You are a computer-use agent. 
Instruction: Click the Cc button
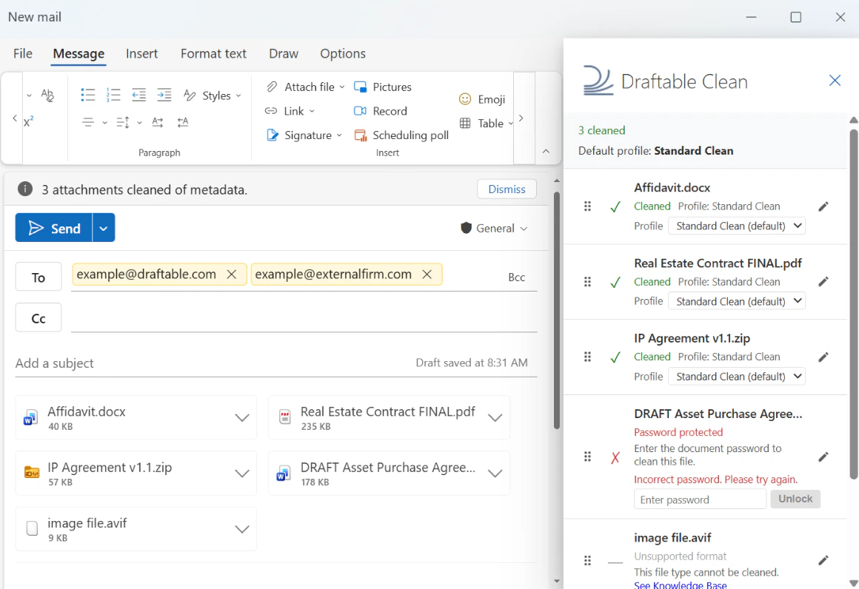point(39,318)
